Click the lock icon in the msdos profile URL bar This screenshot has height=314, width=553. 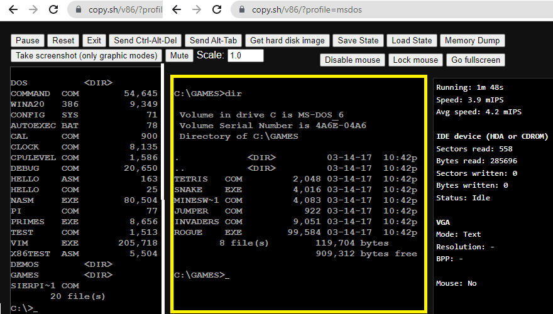243,10
